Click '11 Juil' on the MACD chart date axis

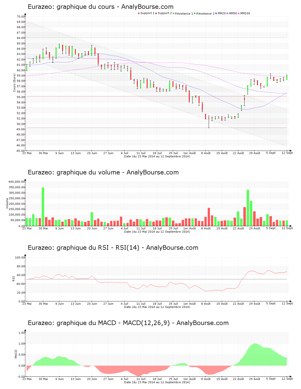[x=141, y=379]
